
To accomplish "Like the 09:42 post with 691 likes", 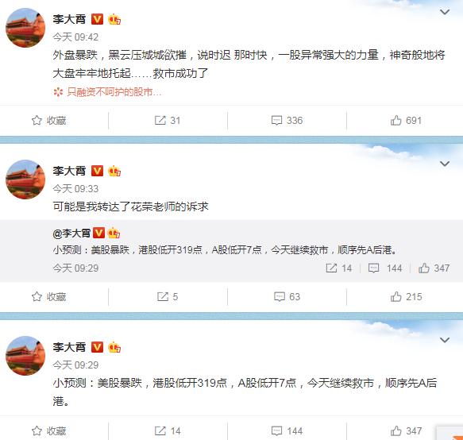I will 406,121.
